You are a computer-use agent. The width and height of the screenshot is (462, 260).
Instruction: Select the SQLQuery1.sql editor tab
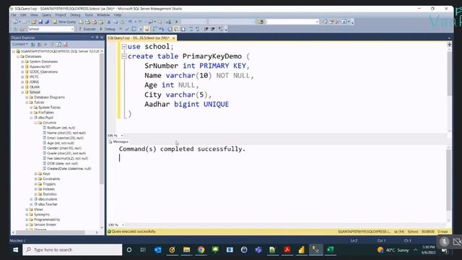[139, 38]
